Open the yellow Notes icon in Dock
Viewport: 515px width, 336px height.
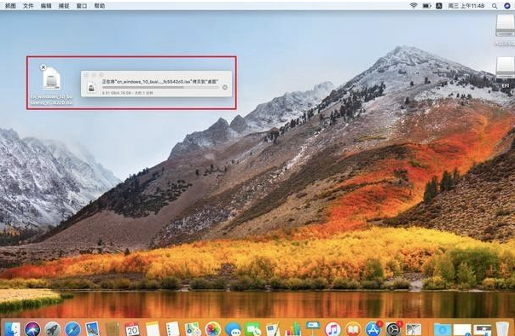coord(153,329)
